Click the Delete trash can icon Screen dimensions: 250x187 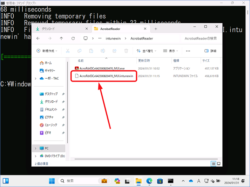point(126,51)
